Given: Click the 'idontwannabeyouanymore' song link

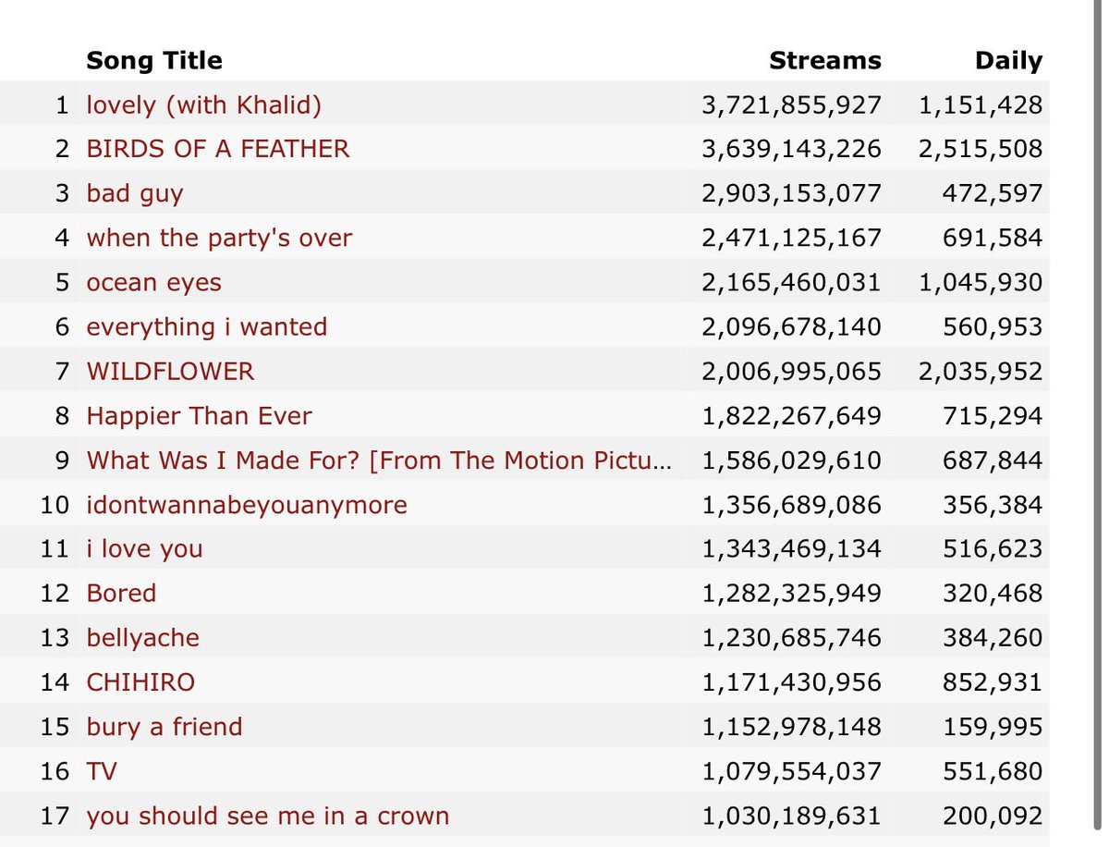Looking at the screenshot, I should (247, 505).
